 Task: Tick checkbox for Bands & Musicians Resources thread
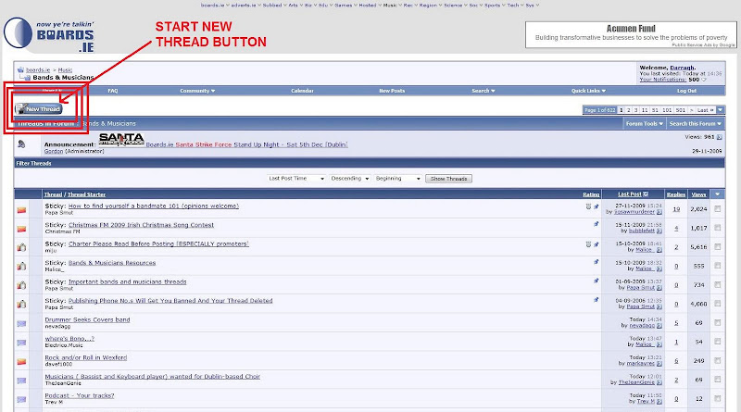(x=717, y=266)
